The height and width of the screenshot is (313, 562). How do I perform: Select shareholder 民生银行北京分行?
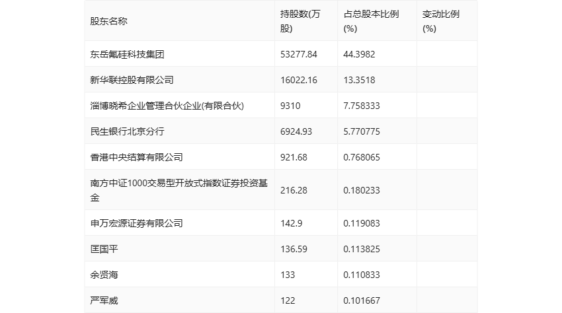[127, 131]
